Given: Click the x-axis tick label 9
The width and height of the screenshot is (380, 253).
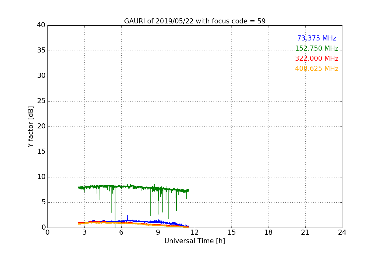Looking at the screenshot, I should point(158,232).
